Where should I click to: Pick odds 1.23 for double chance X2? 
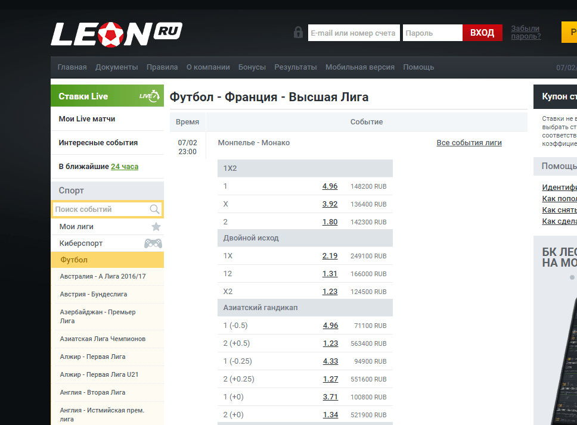(x=330, y=291)
